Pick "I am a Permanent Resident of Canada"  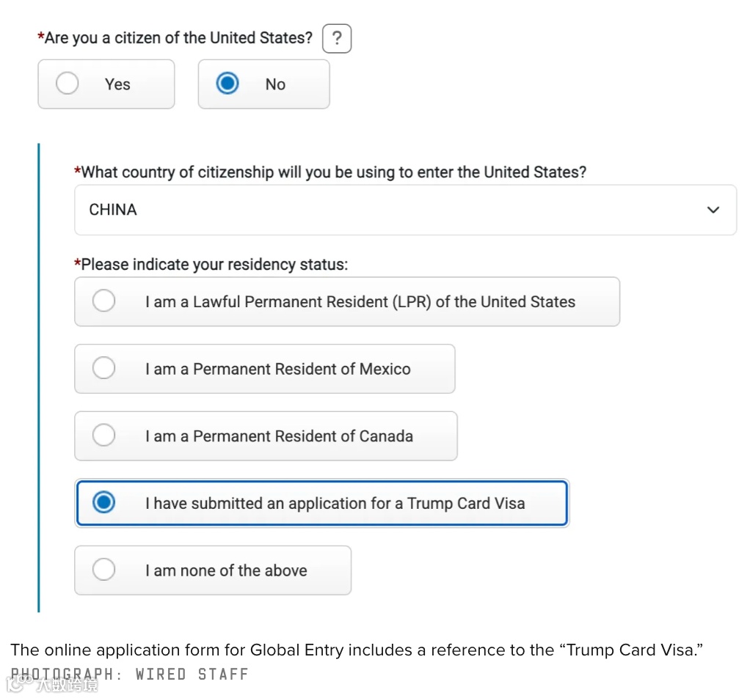[x=266, y=436]
